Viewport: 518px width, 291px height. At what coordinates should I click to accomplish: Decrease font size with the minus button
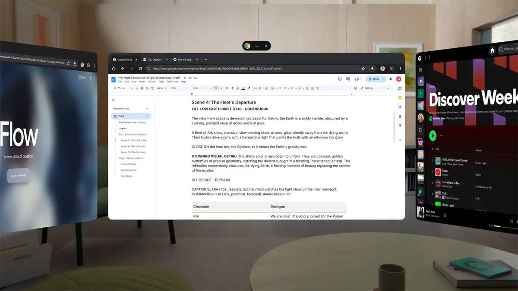click(x=211, y=88)
